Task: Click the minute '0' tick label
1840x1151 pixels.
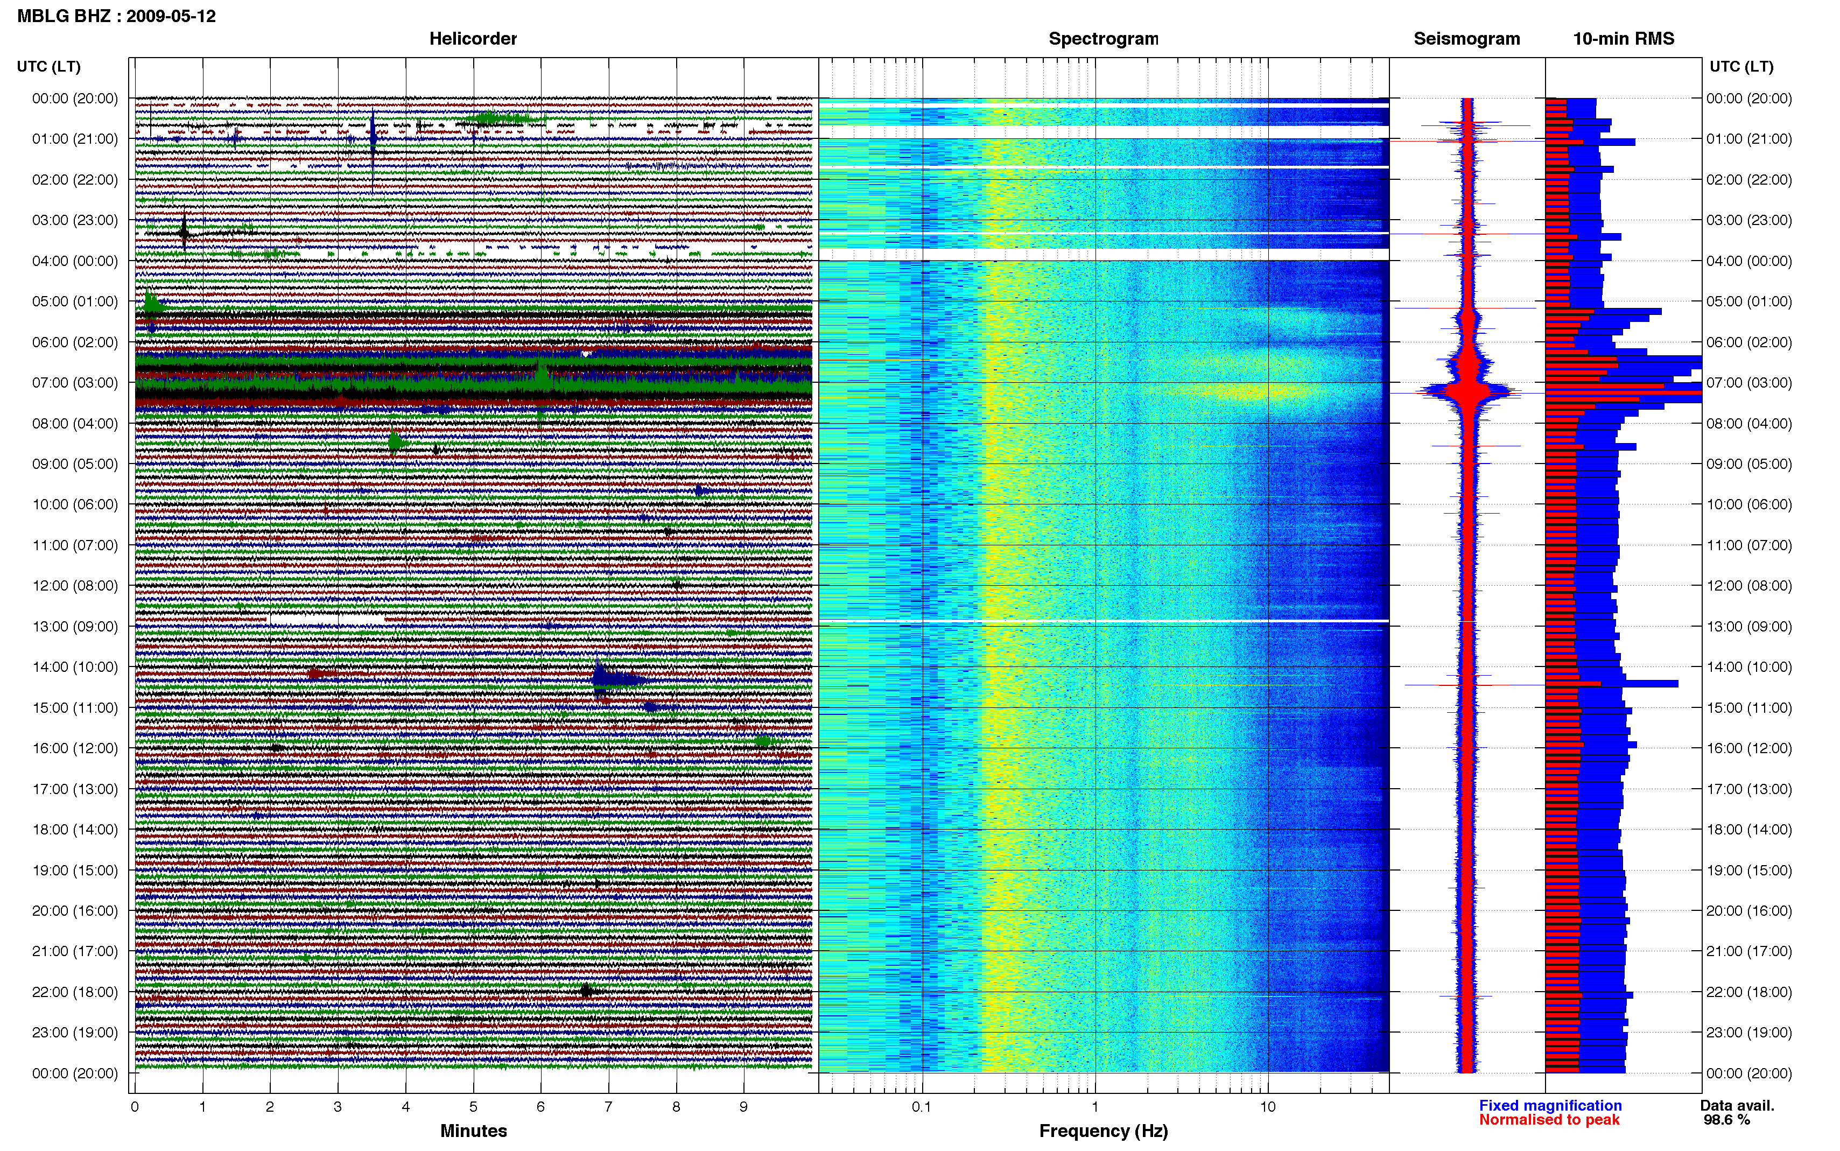Action: [x=135, y=1107]
